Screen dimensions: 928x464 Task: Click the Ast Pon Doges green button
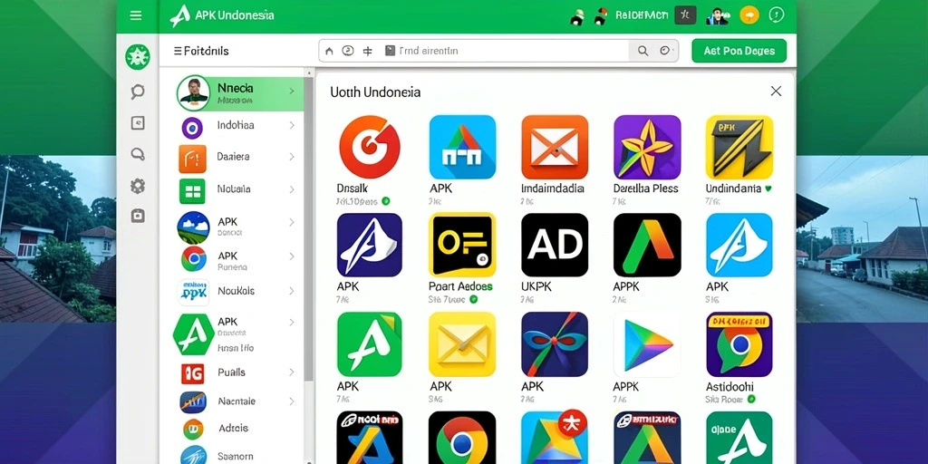click(x=739, y=51)
